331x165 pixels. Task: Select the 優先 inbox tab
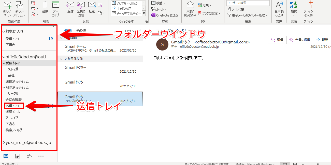point(67,30)
